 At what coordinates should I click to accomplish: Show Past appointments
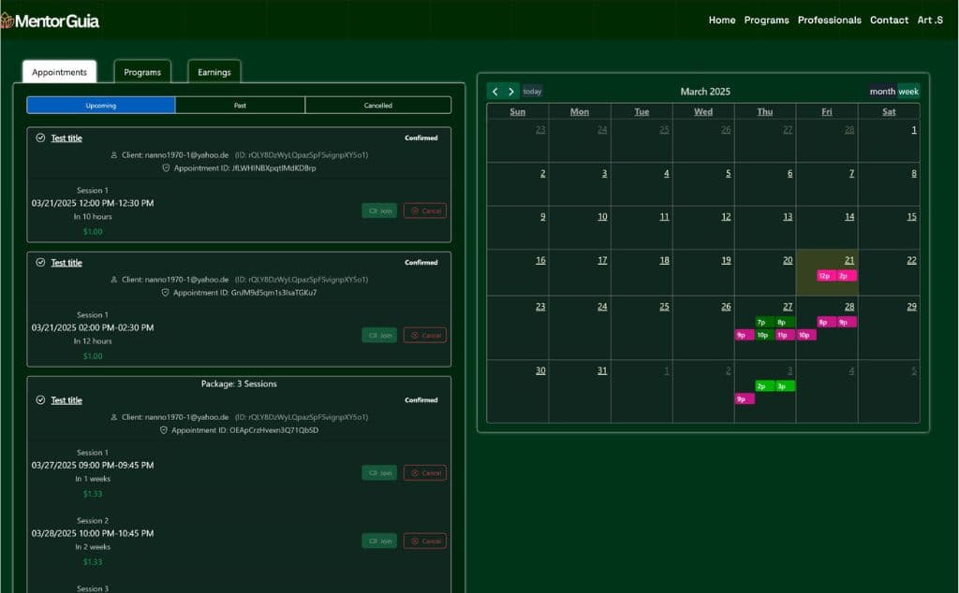point(240,105)
